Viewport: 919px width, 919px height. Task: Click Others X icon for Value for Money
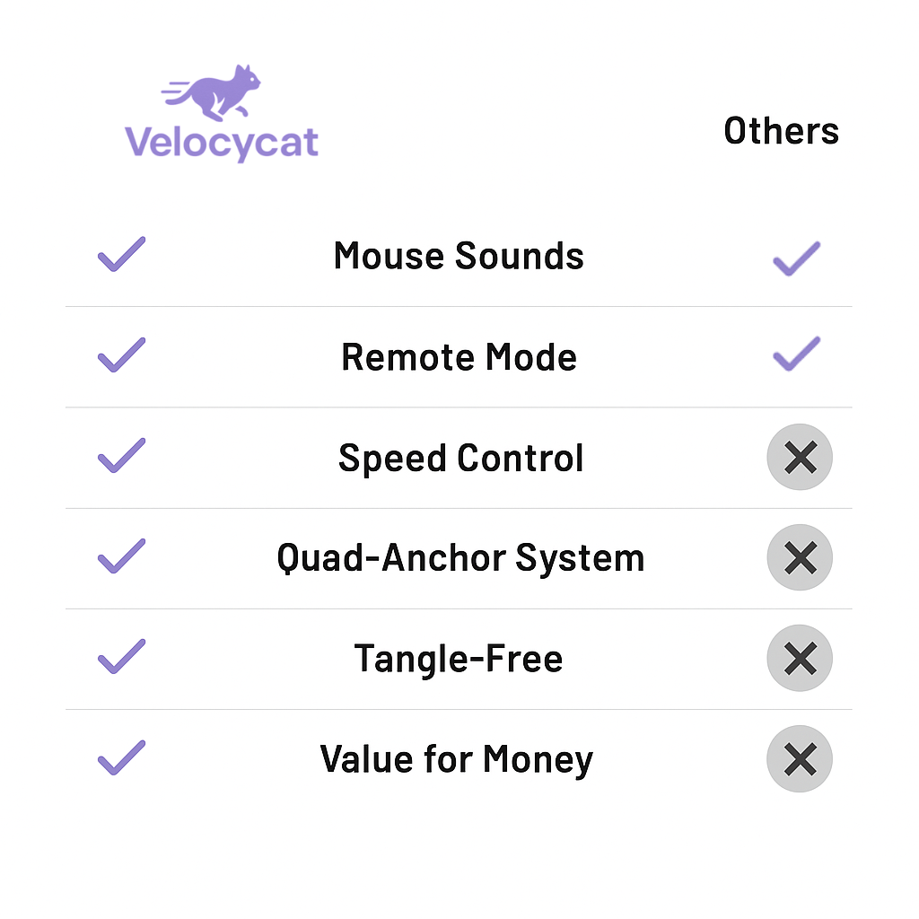tap(800, 759)
